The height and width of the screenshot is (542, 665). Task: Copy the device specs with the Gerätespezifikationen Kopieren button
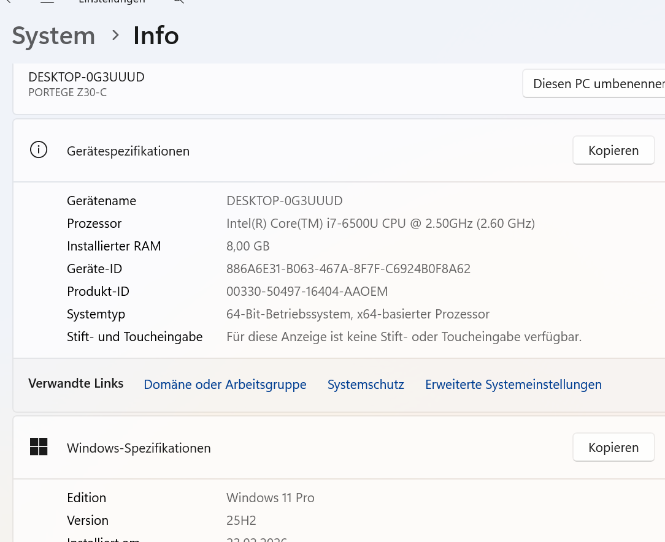coord(613,150)
